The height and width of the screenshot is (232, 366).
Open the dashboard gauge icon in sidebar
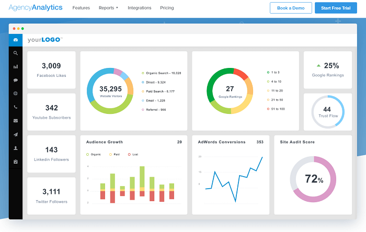coord(16,40)
